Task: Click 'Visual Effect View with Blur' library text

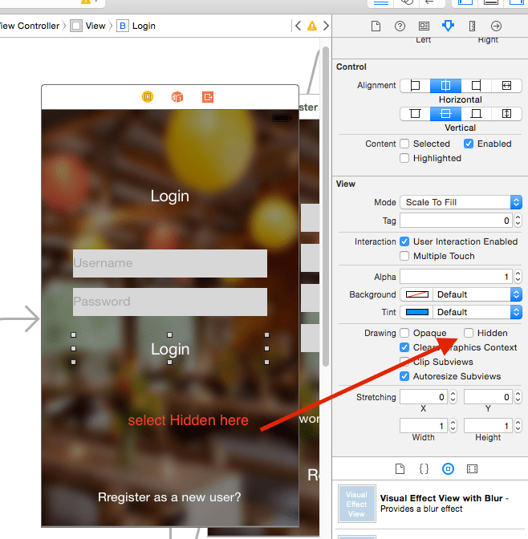Action: pos(441,498)
